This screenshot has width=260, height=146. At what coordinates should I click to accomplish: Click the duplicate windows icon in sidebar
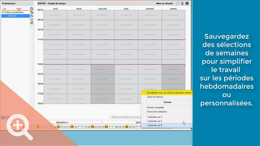click(x=32, y=23)
